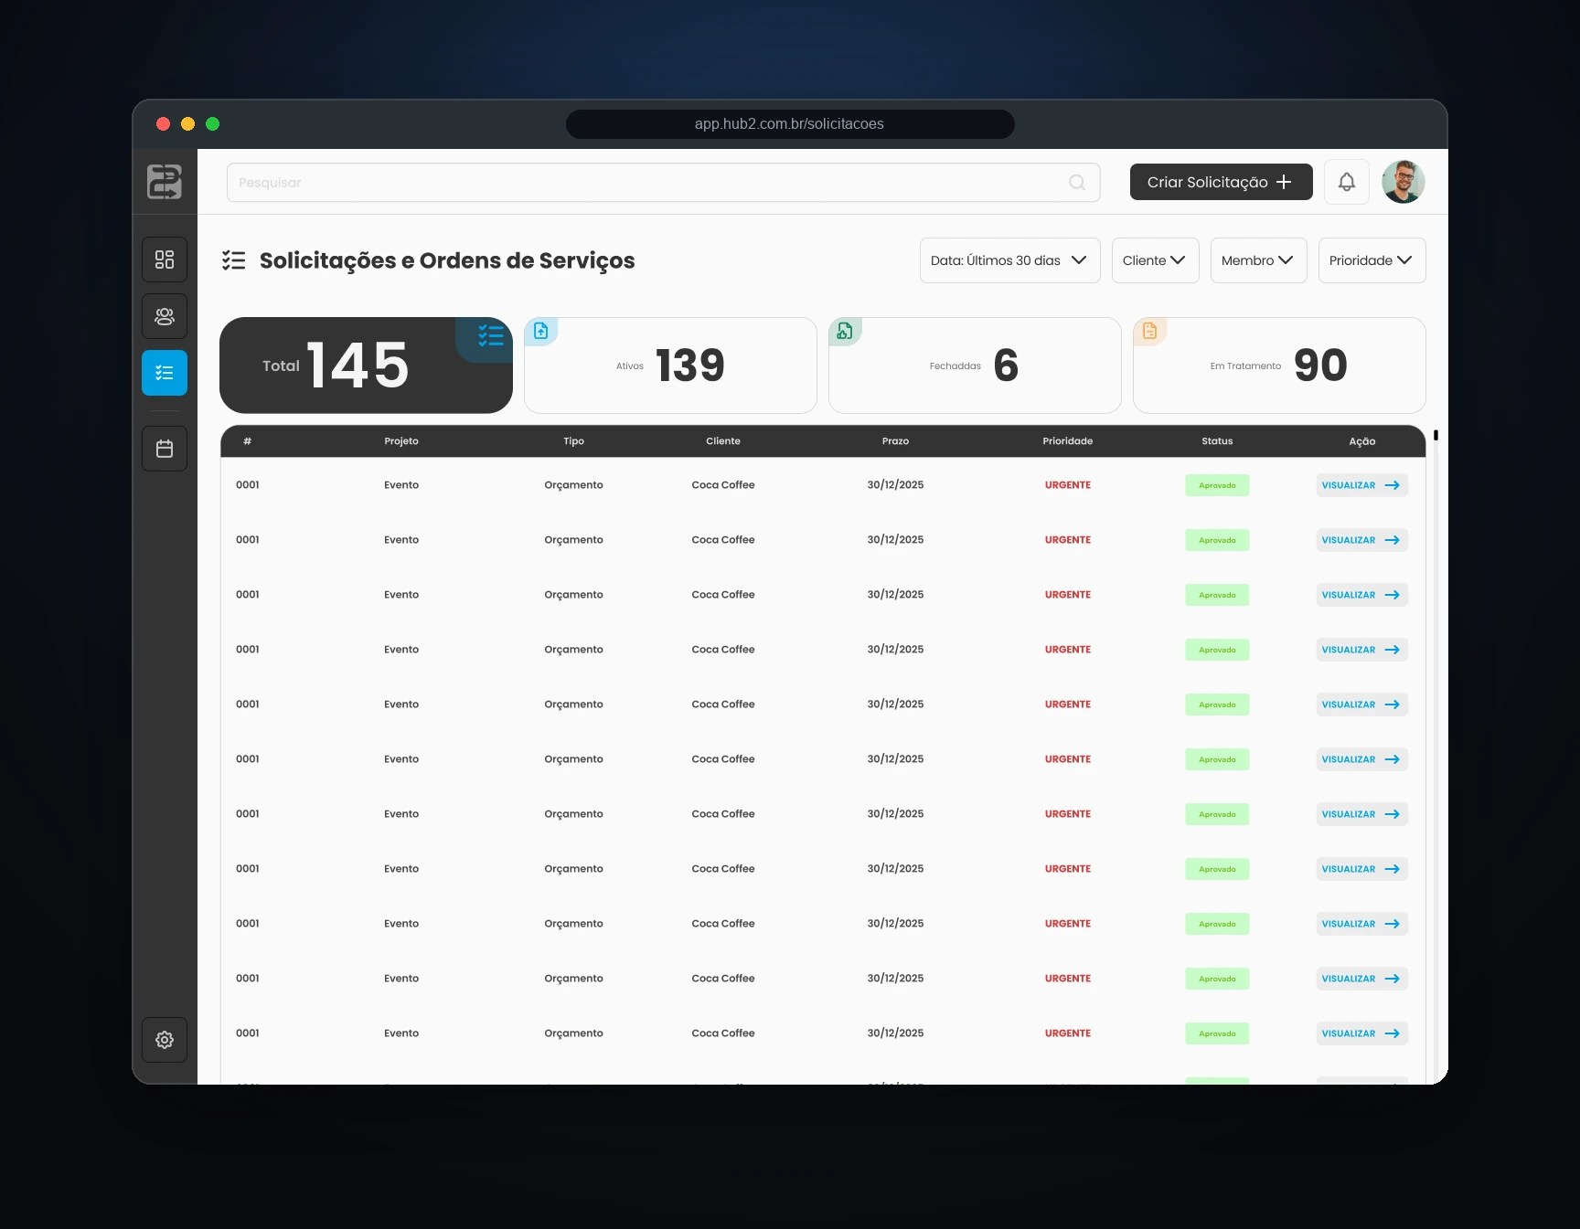This screenshot has width=1580, height=1229.
Task: Select the Total 145 summary card
Action: (366, 366)
